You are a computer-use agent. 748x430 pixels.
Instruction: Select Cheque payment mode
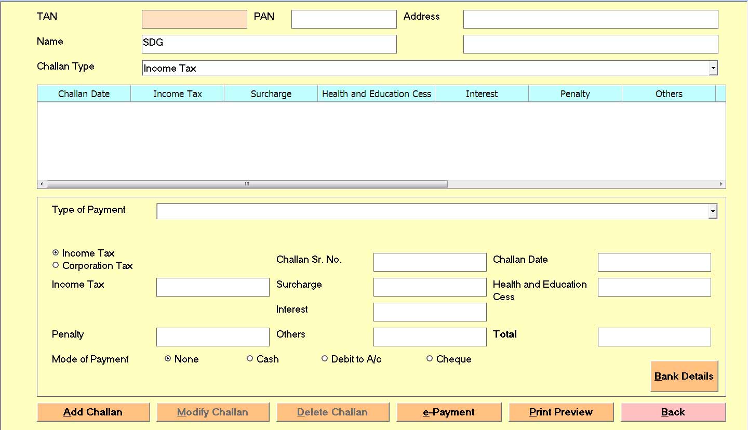pyautogui.click(x=430, y=359)
